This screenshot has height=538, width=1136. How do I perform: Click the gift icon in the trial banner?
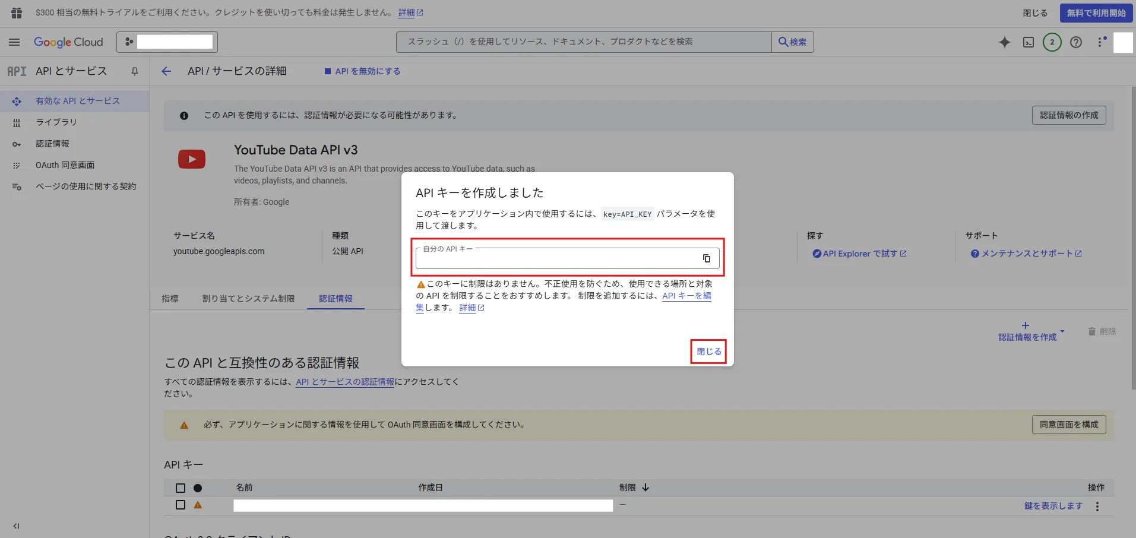[x=17, y=12]
